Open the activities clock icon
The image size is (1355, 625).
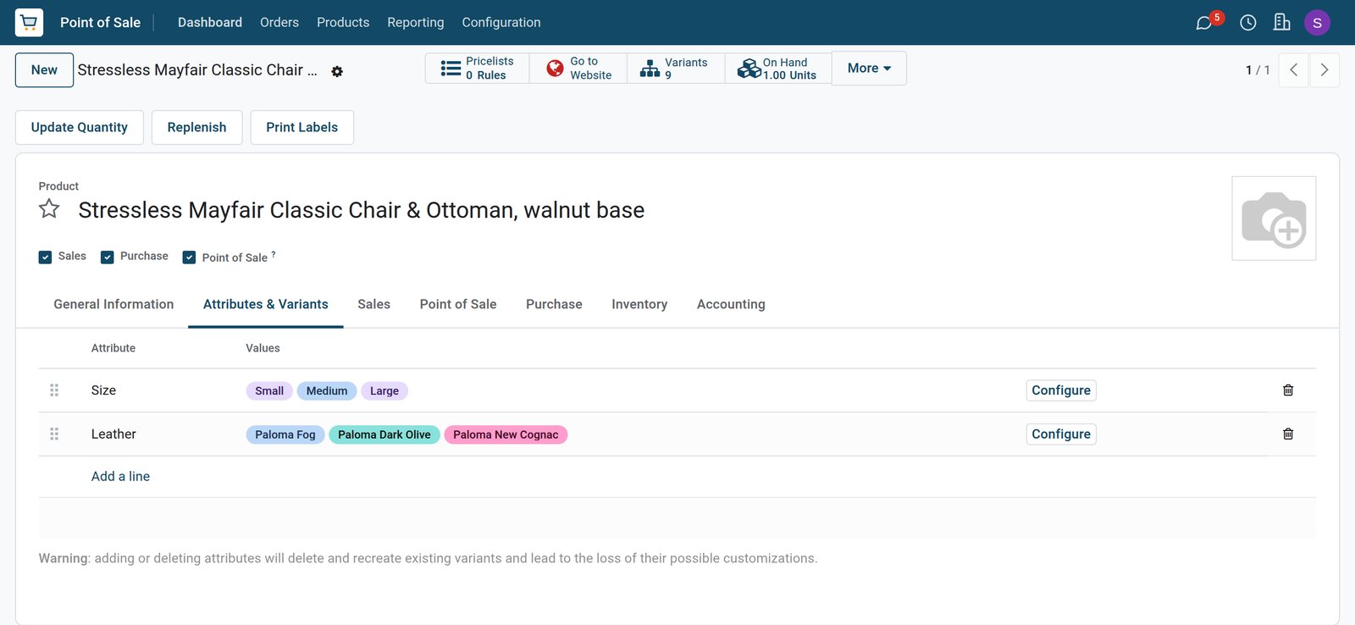(1248, 23)
